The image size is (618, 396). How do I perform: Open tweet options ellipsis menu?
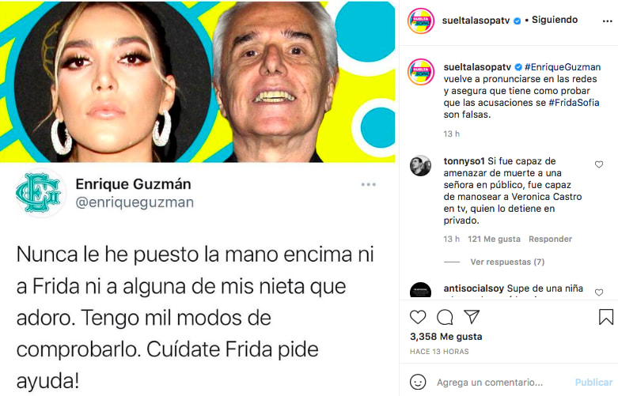point(369,184)
